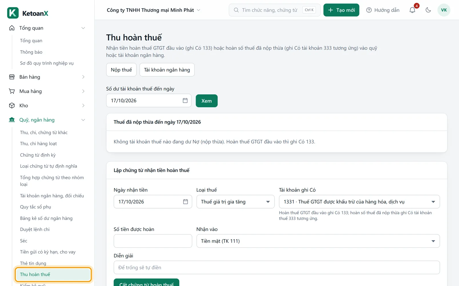This screenshot has height=286, width=459.
Task: Click the Quỹ, ngân hàng bank icon
Action: tap(12, 120)
